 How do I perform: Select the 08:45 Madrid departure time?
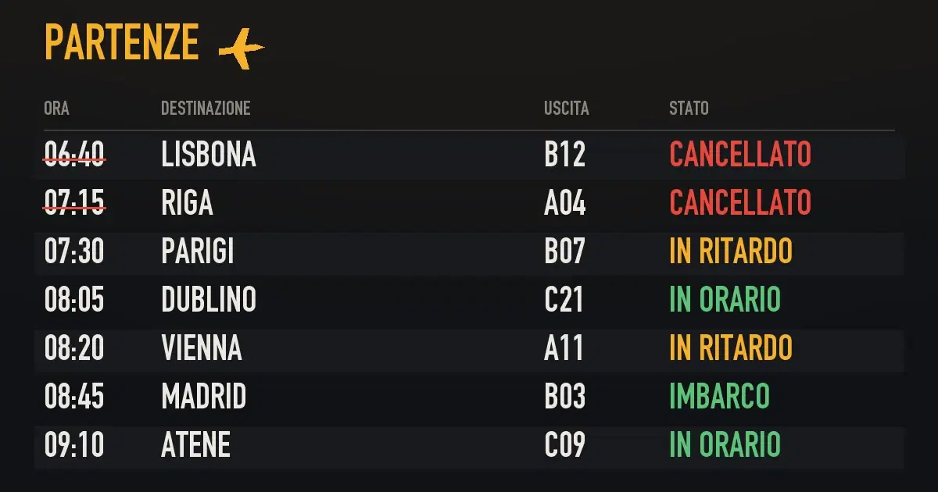tap(74, 397)
